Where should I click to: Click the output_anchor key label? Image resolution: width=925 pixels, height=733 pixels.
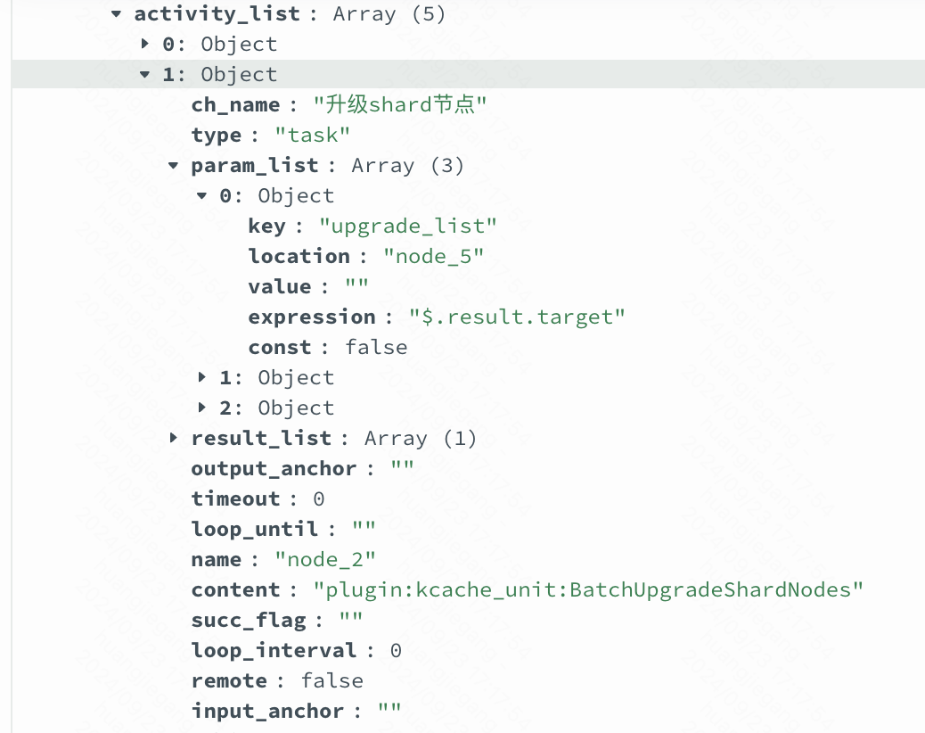(x=274, y=468)
